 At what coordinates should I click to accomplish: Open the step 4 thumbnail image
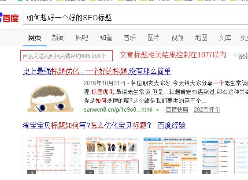click(x=225, y=155)
